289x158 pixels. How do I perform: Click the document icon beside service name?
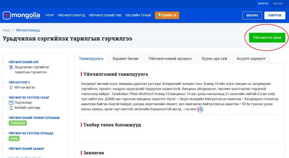[11, 67]
